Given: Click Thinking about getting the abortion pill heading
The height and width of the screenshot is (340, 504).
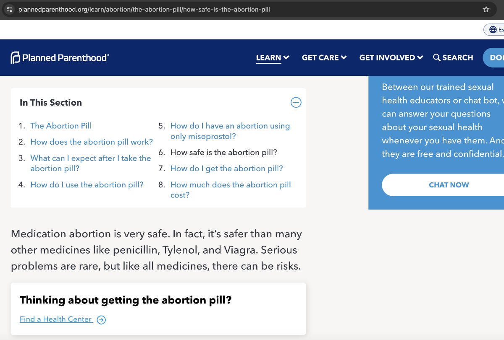Looking at the screenshot, I should tap(126, 300).
